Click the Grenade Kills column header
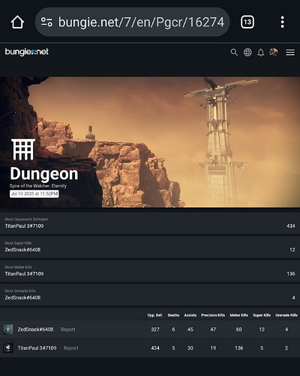 286,315
